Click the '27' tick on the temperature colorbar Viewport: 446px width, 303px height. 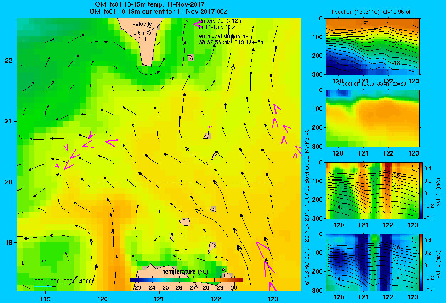(193, 288)
